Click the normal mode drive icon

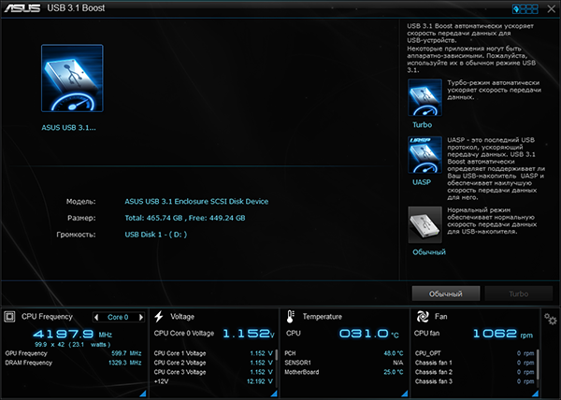pos(424,225)
